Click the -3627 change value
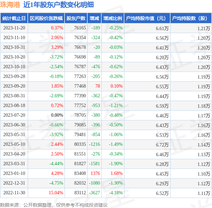 click(x=95, y=193)
